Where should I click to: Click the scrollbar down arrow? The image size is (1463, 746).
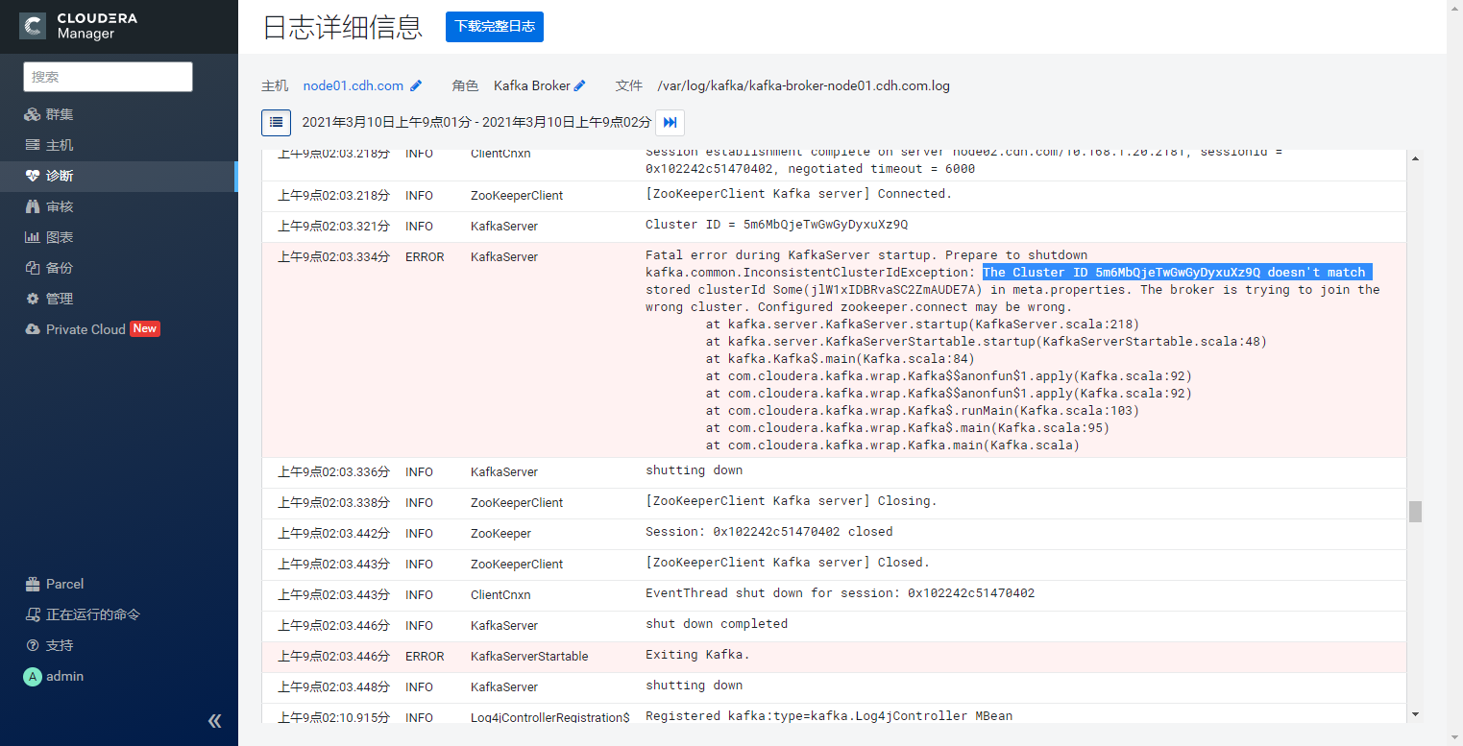tap(1415, 713)
